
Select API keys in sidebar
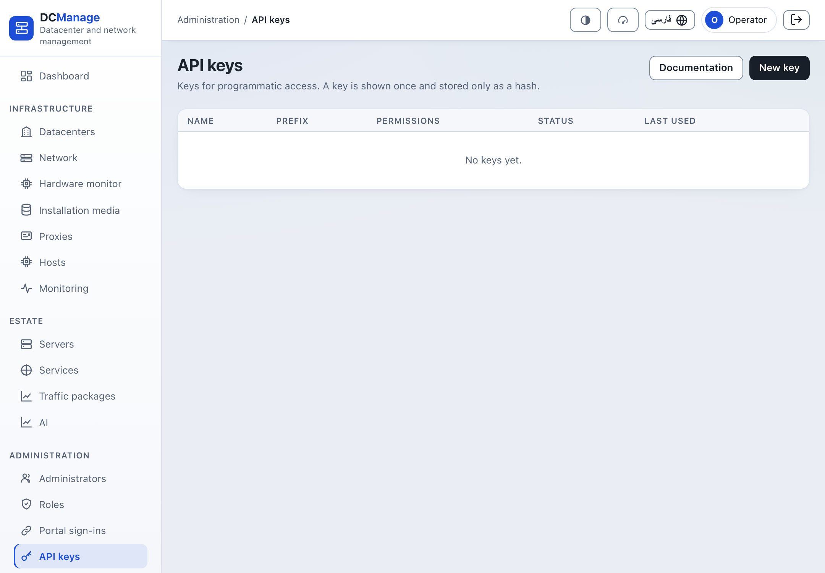(81, 556)
